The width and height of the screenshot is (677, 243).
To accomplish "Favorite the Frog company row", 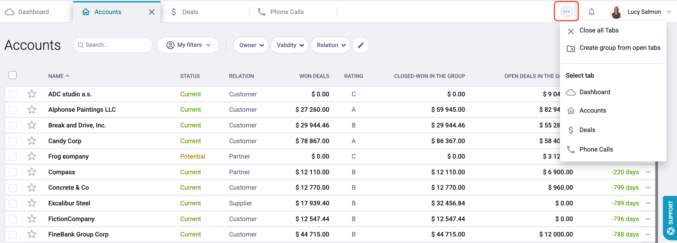I will (32, 156).
